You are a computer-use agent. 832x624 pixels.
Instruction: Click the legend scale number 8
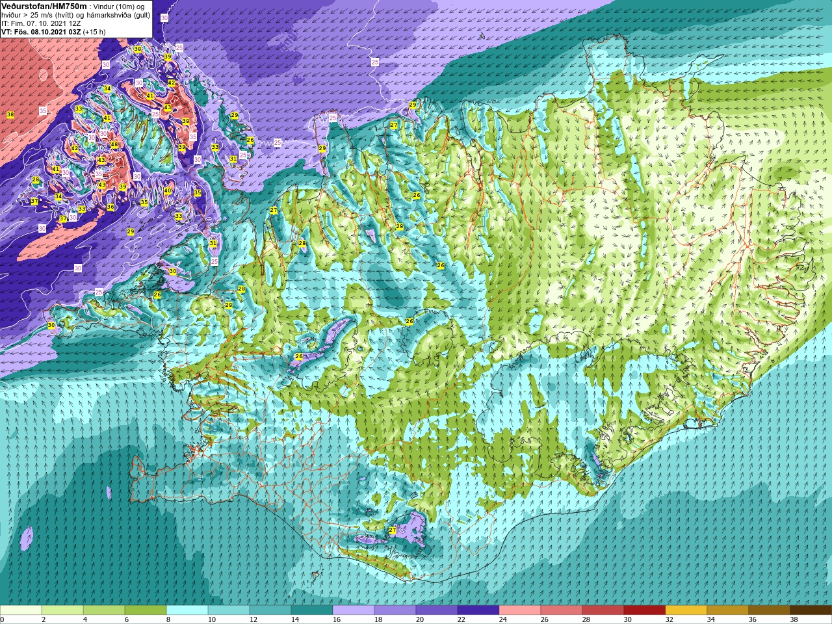pyautogui.click(x=168, y=619)
